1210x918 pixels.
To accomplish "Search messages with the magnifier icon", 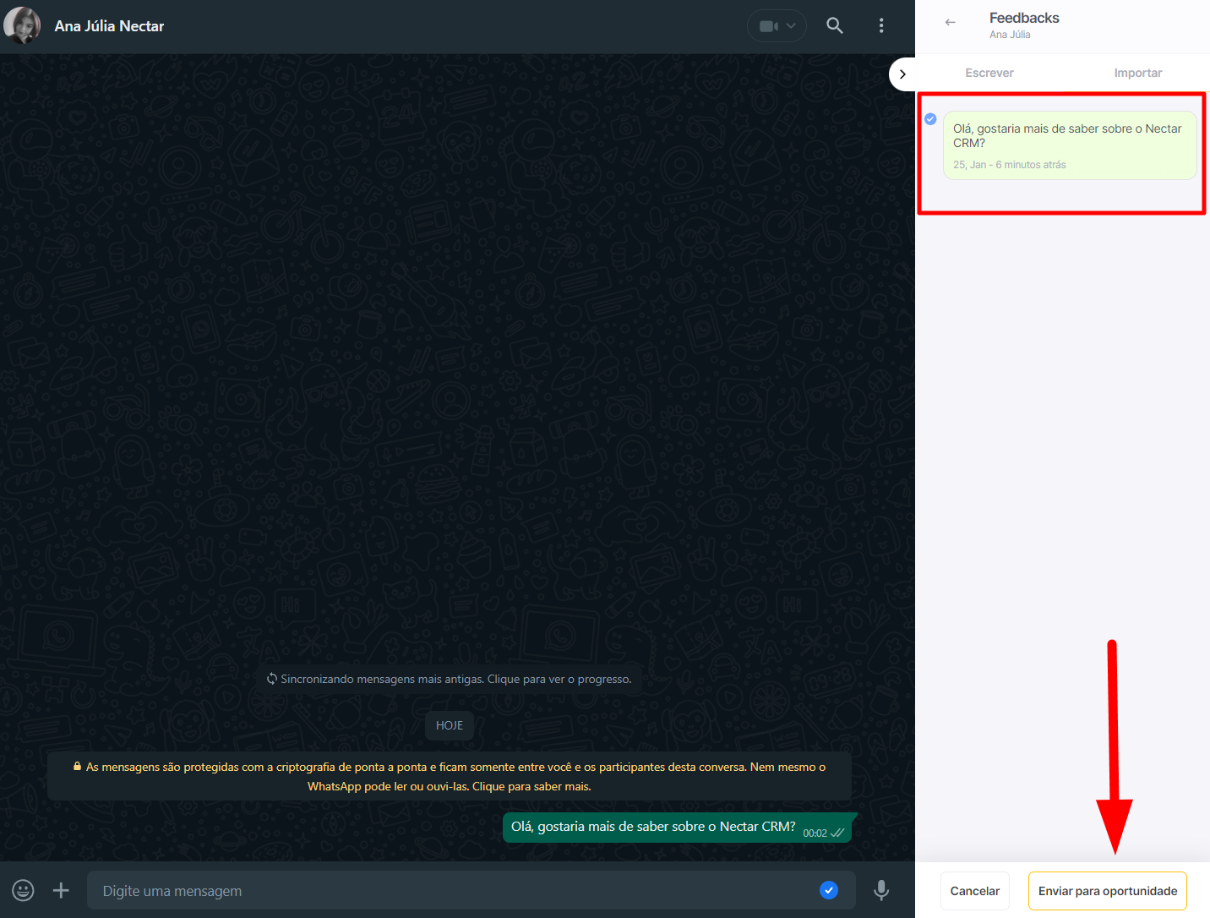I will 835,25.
